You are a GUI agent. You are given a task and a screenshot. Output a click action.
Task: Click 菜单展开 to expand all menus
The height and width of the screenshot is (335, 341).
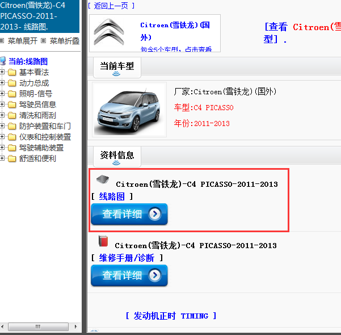(x=22, y=41)
